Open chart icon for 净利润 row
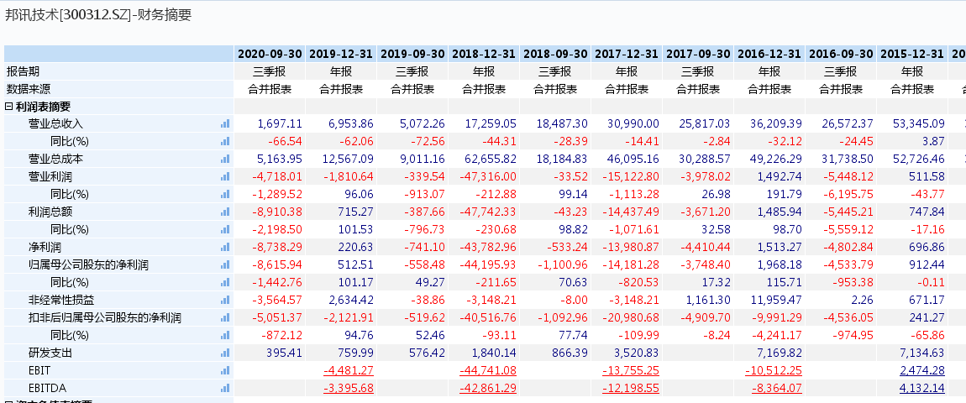 [225, 248]
